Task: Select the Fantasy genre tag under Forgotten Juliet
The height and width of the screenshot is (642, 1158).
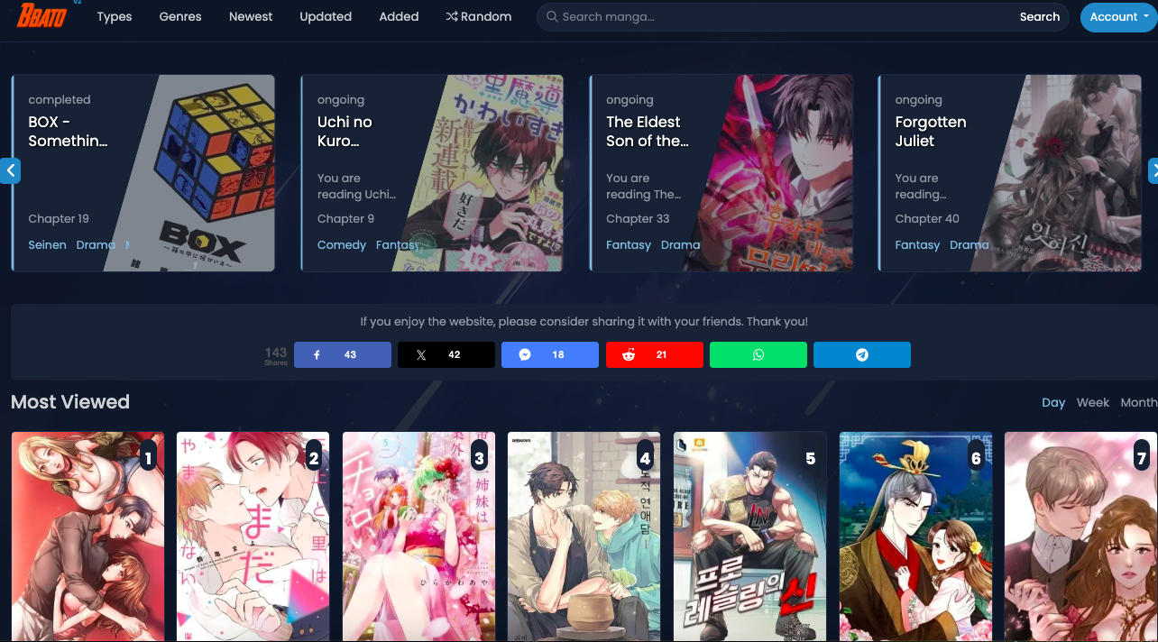Action: 917,244
